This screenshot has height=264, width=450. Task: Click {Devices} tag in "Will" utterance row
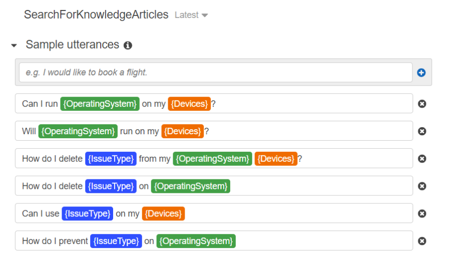coord(183,131)
